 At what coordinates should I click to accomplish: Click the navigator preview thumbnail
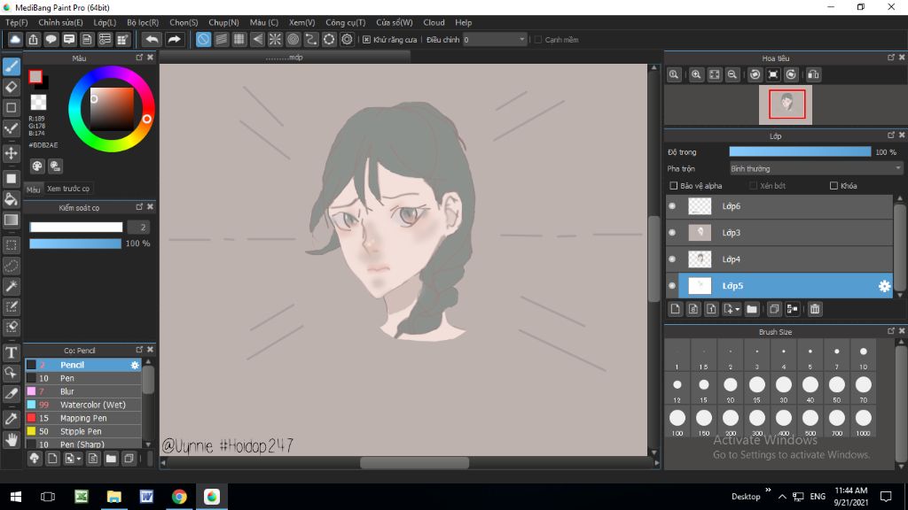coord(786,104)
